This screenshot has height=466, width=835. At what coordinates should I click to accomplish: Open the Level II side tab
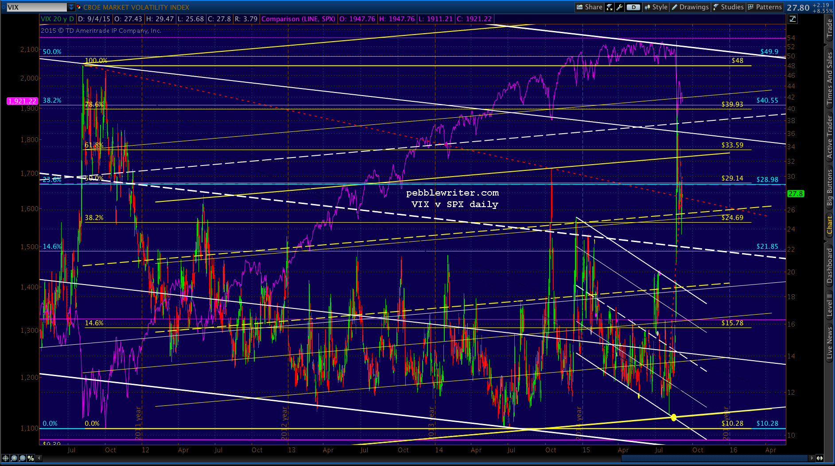click(x=830, y=305)
